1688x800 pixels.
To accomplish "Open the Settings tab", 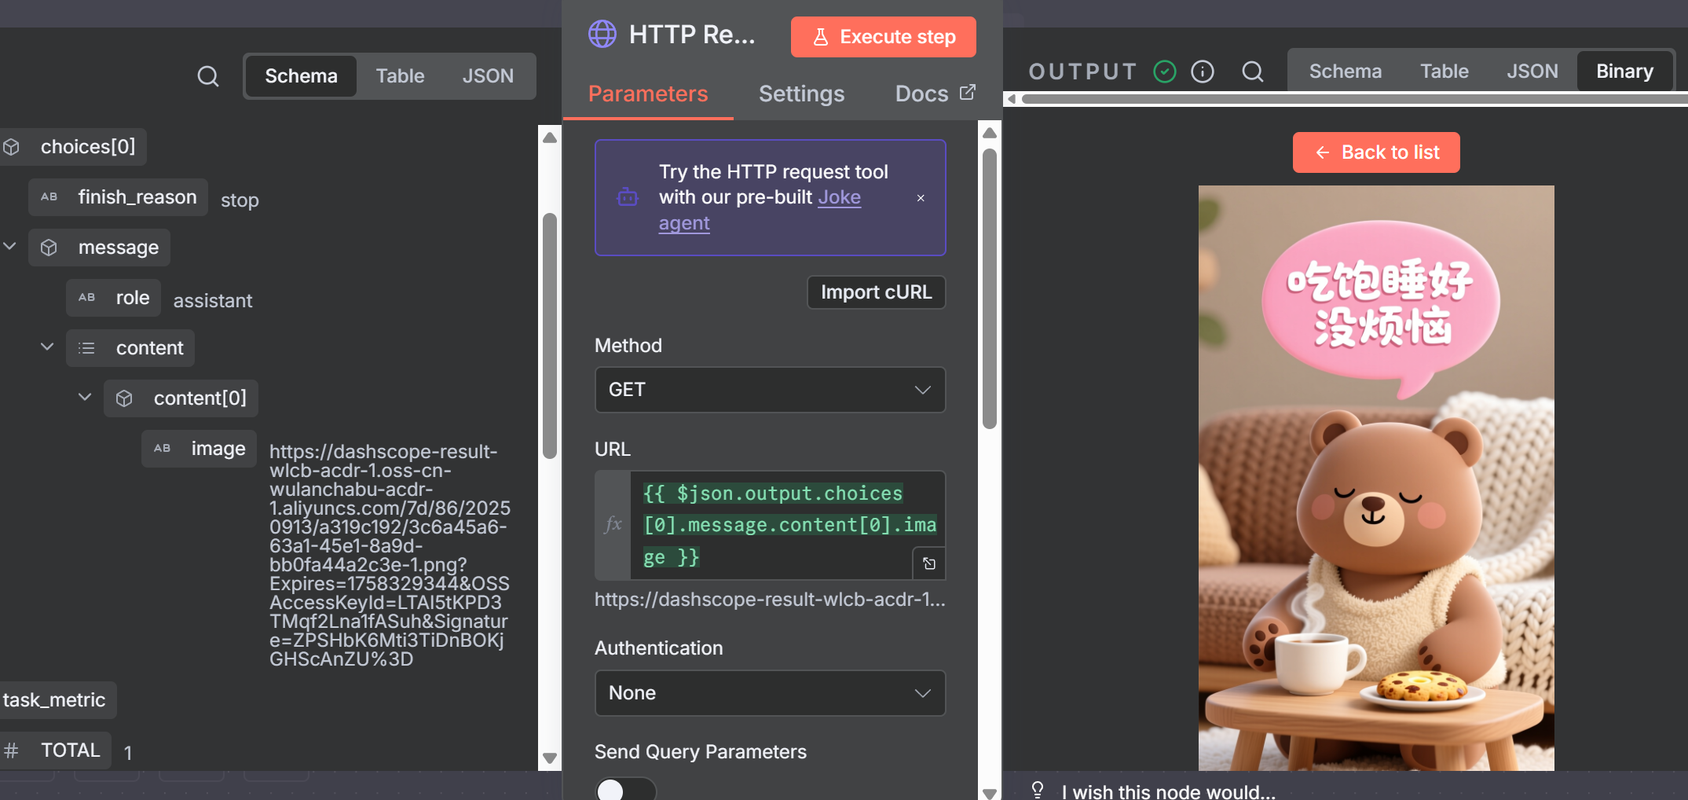I will [x=801, y=94].
